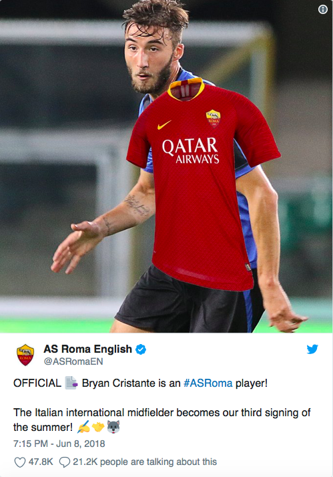Click the Qatar Airways shirt logo
Image resolution: width=333 pixels, height=477 pixels.
pyautogui.click(x=190, y=151)
